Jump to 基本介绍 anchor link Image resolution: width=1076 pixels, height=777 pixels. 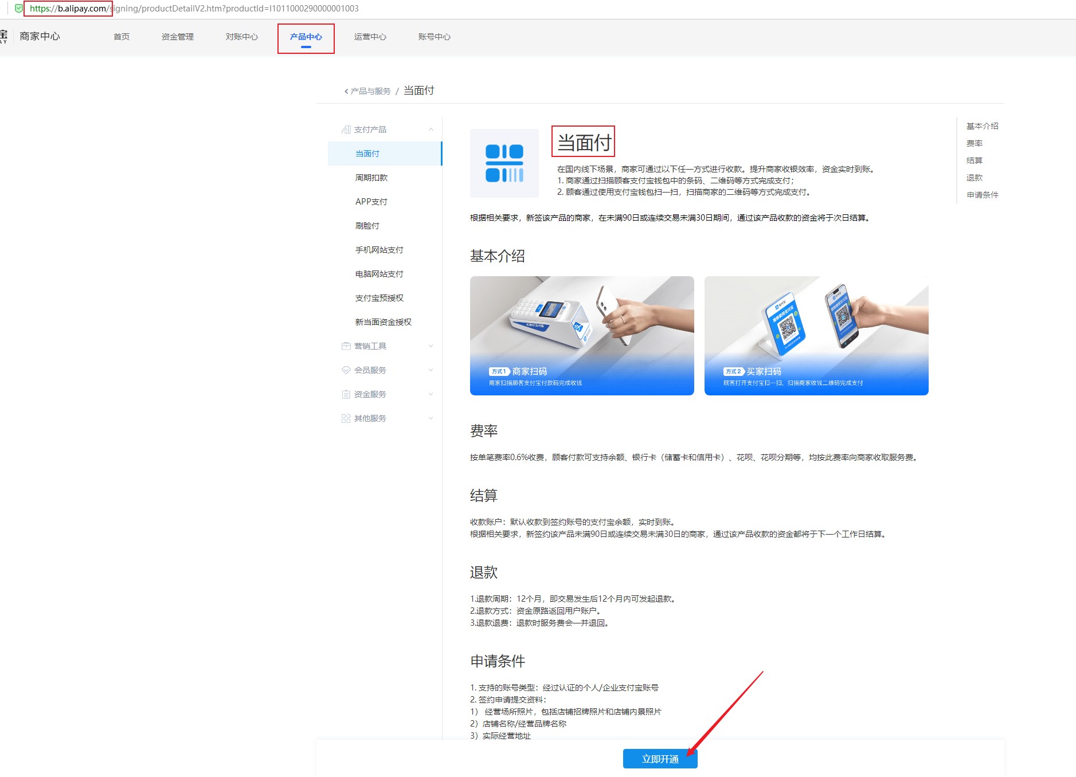tap(983, 126)
